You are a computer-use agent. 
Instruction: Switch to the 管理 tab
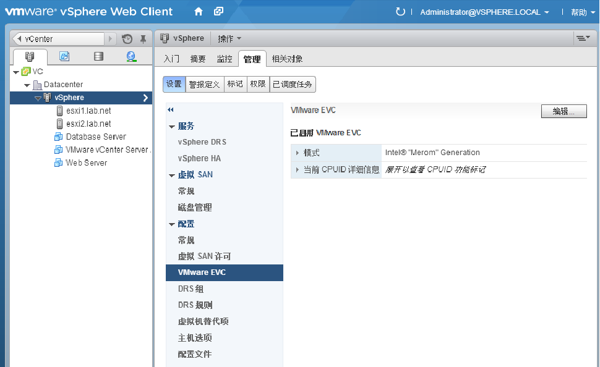tap(252, 59)
